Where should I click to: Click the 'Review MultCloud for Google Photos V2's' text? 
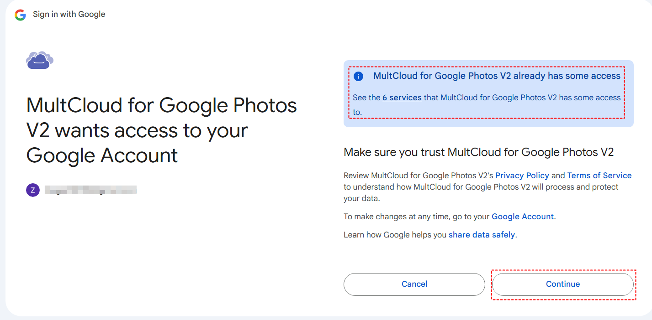419,175
